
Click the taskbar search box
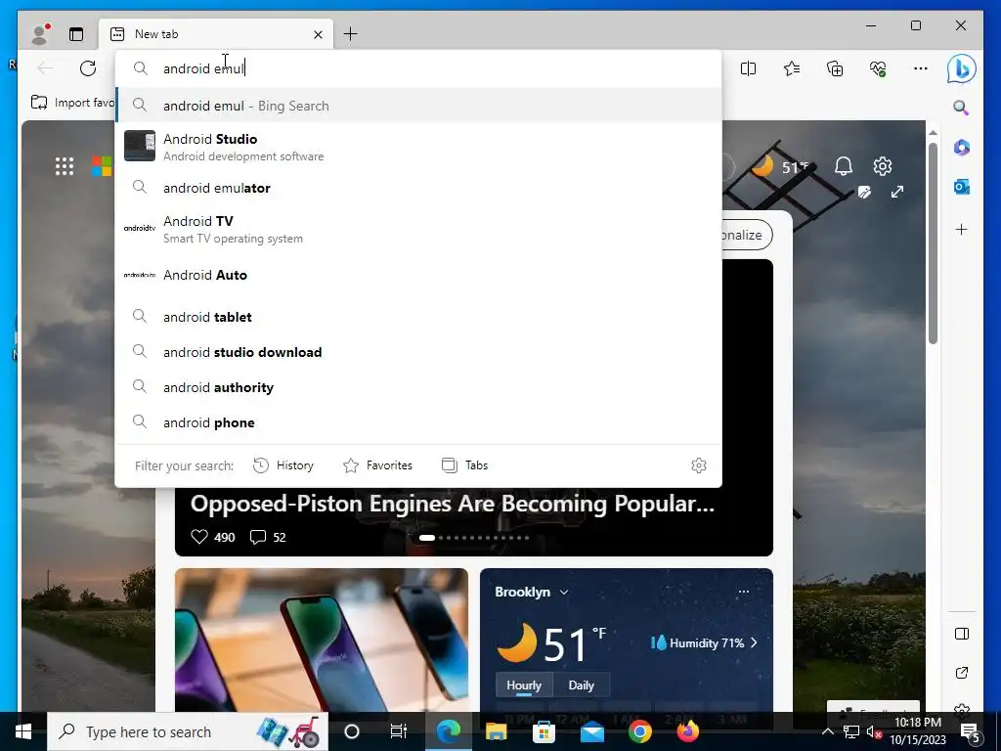(188, 731)
